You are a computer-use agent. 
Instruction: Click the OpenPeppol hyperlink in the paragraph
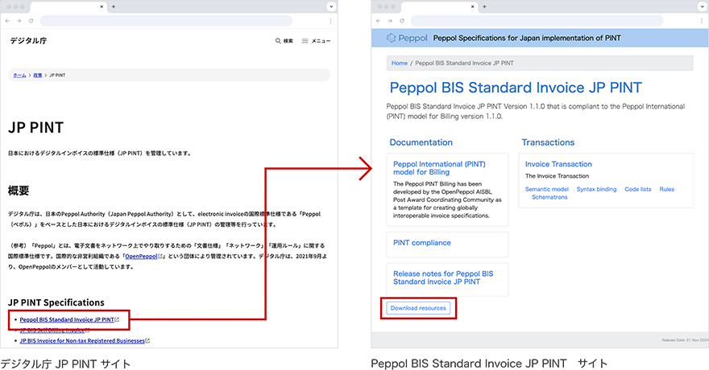pos(143,256)
